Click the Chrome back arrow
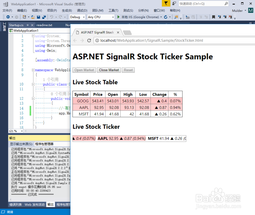The height and width of the screenshot is (215, 255). click(75, 41)
